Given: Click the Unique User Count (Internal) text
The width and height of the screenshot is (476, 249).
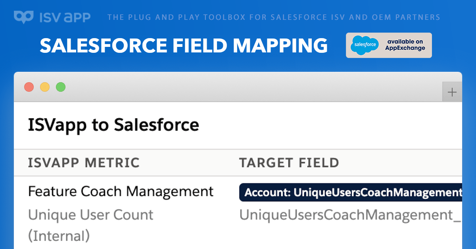Looking at the screenshot, I should point(91,225).
